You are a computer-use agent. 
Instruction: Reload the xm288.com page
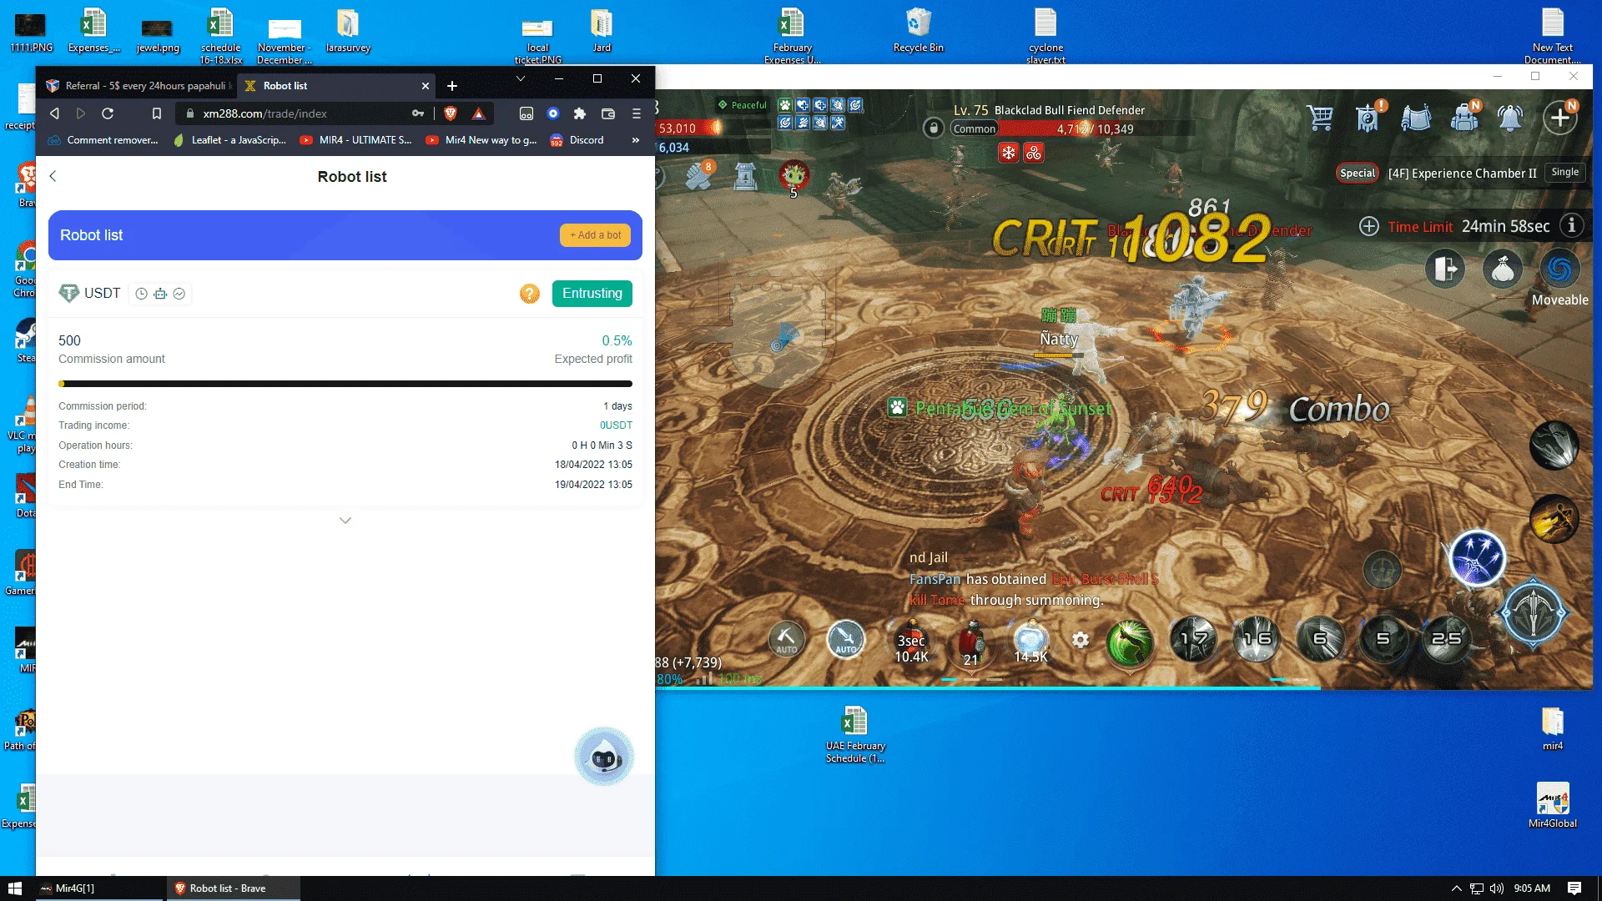point(108,113)
